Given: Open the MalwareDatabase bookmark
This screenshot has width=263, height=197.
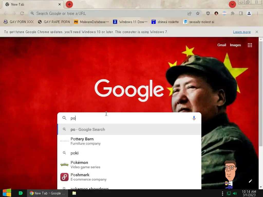Looking at the screenshot, I should [x=91, y=22].
